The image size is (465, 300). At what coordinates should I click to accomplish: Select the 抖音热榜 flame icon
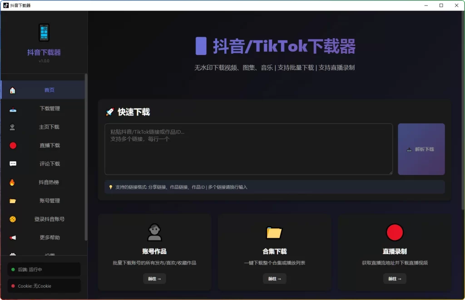point(13,182)
